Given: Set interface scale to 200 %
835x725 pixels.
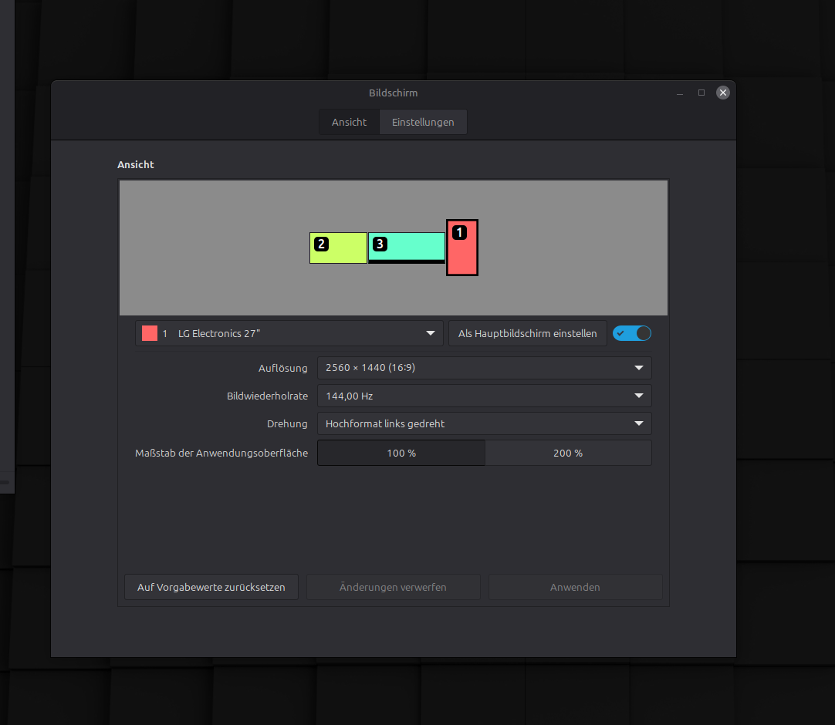Looking at the screenshot, I should pos(568,453).
